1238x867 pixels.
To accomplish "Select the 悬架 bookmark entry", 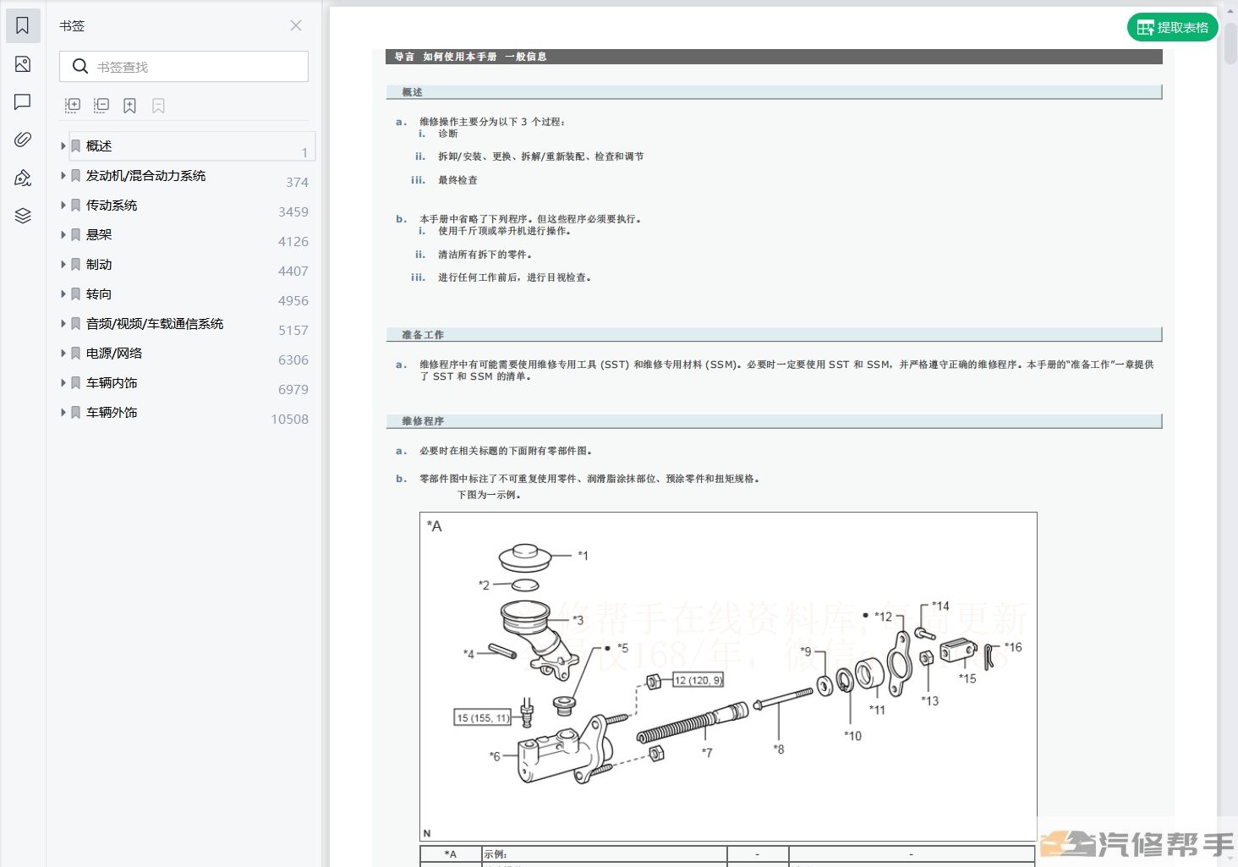I will pyautogui.click(x=99, y=235).
